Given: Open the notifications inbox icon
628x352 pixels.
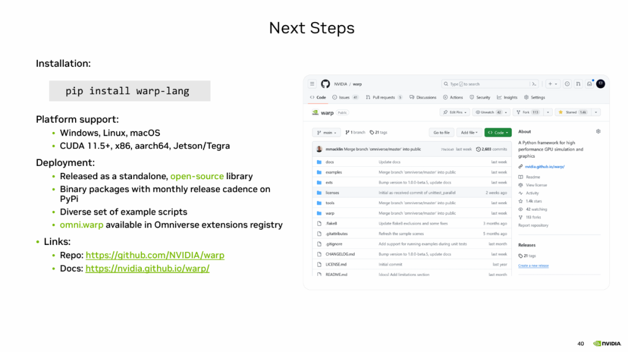Looking at the screenshot, I should coord(590,84).
